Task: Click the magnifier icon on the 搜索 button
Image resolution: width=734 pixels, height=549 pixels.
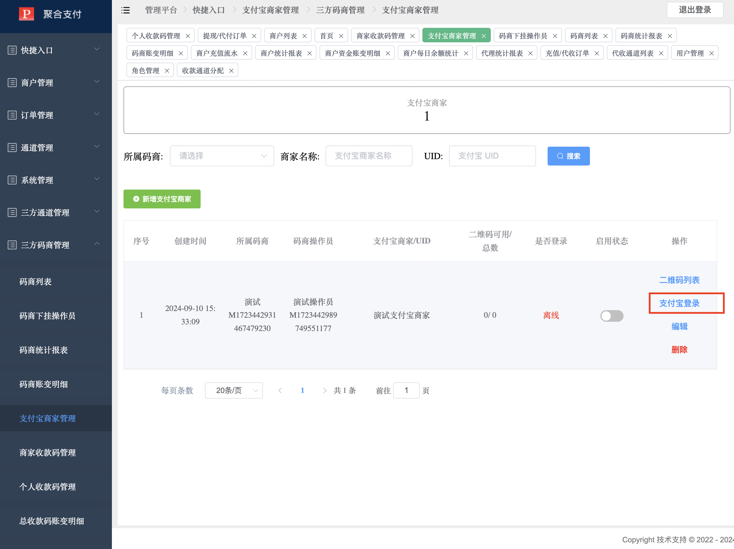Action: coord(560,156)
